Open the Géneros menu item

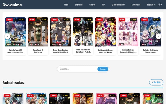point(92,5)
